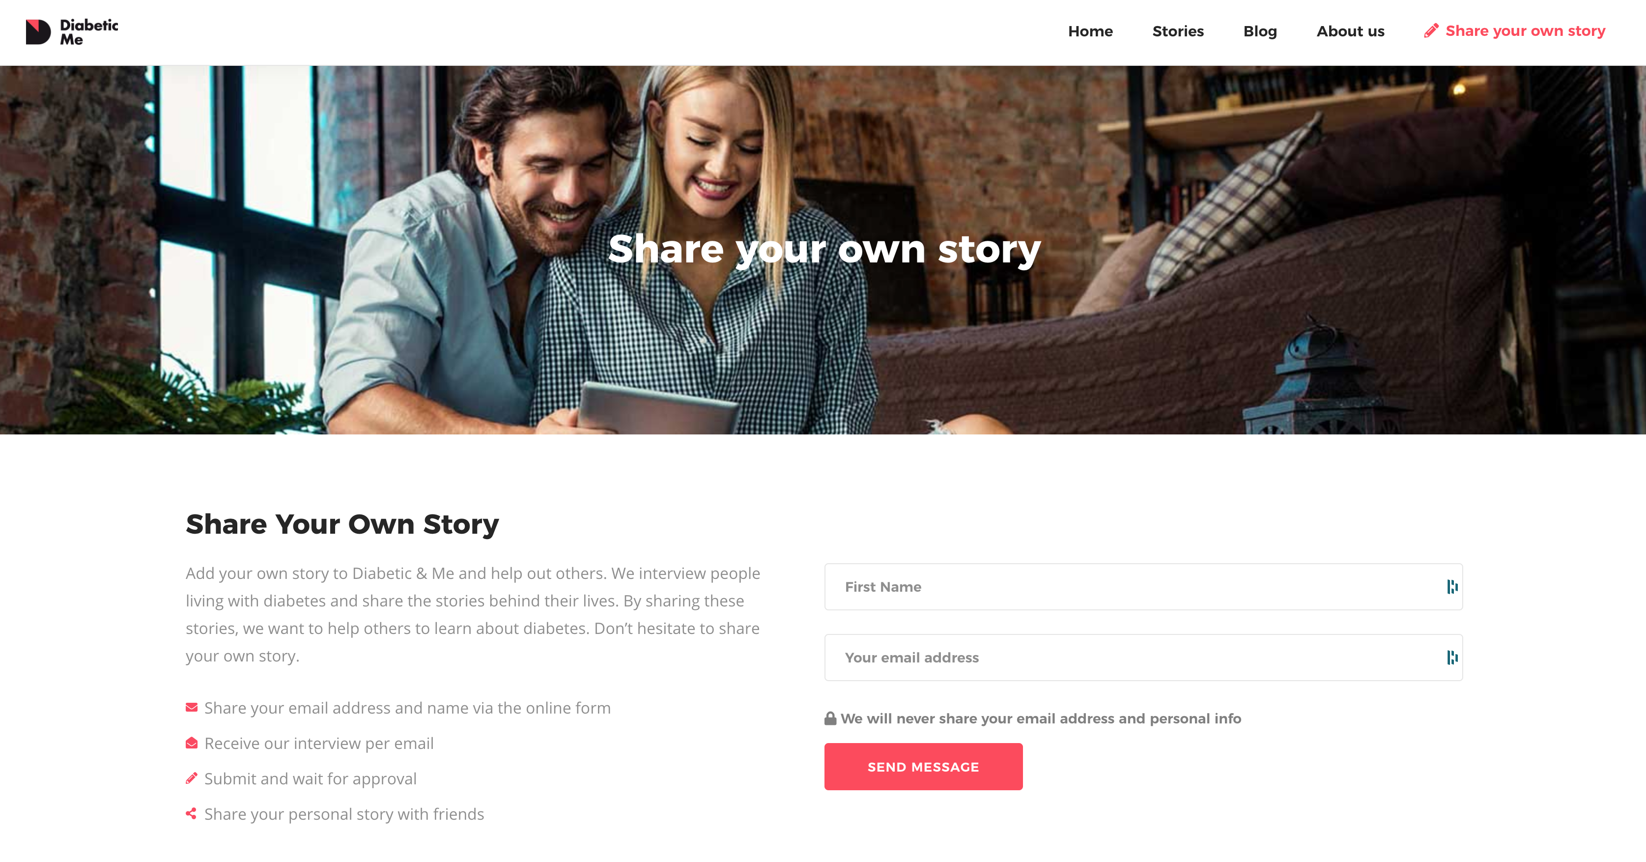Click the Diabetic Me logo icon
This screenshot has width=1646, height=862.
38,32
